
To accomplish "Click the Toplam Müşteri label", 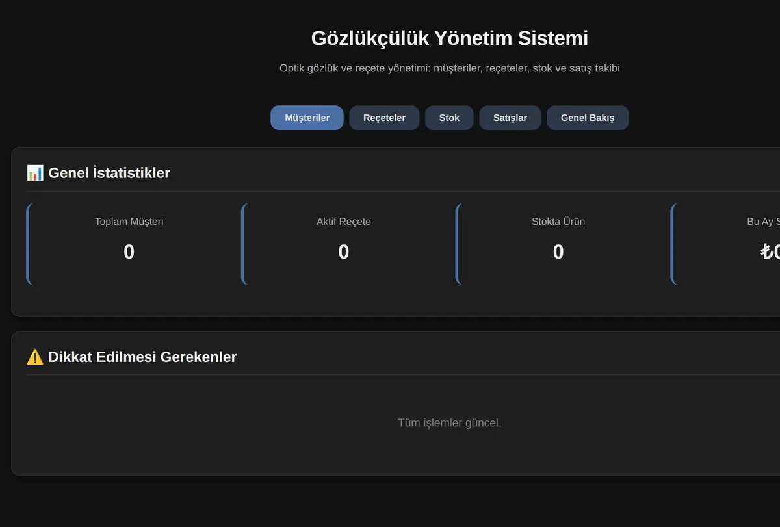I will tap(129, 222).
